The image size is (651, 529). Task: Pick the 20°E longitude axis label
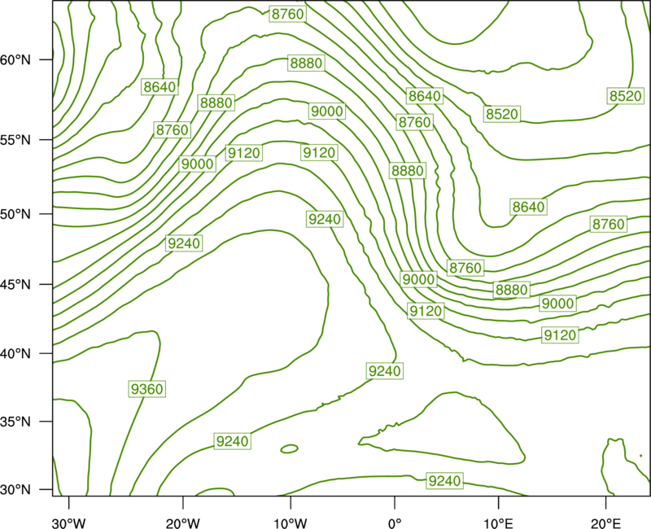point(605,523)
